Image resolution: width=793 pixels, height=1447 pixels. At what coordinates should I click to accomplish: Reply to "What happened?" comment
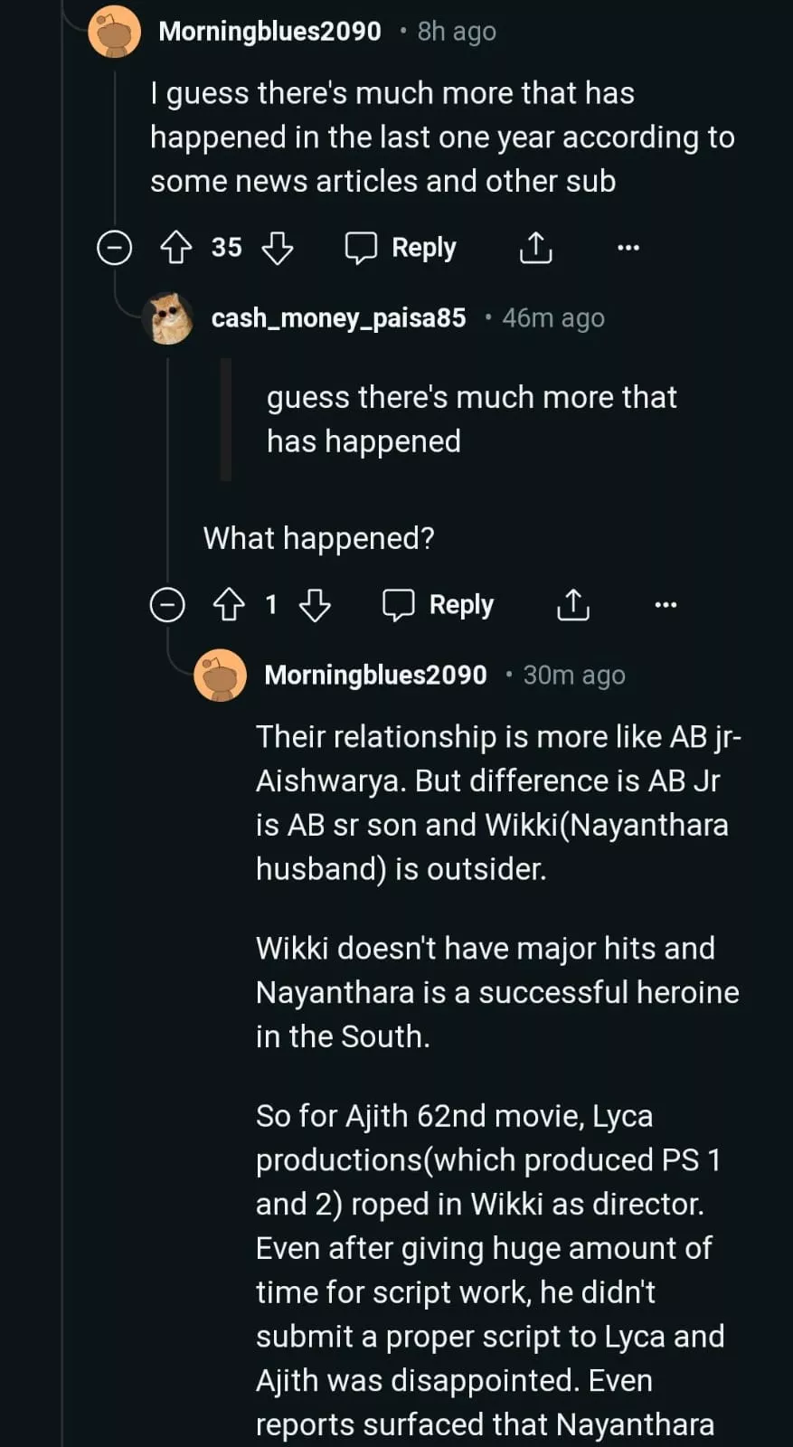tap(439, 604)
